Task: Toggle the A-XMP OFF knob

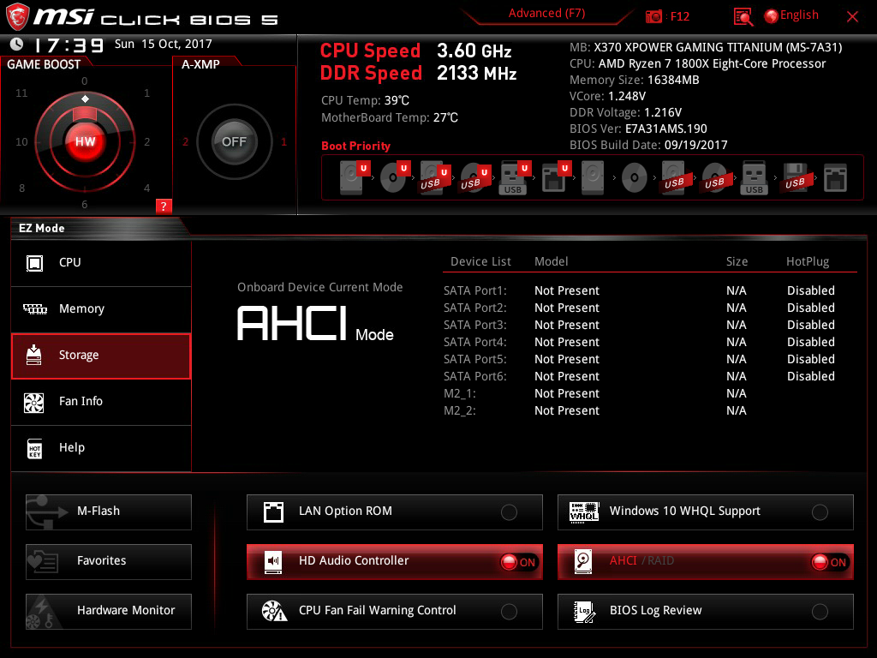Action: [234, 141]
